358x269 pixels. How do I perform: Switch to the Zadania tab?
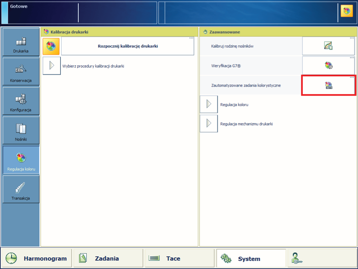pyautogui.click(x=108, y=258)
